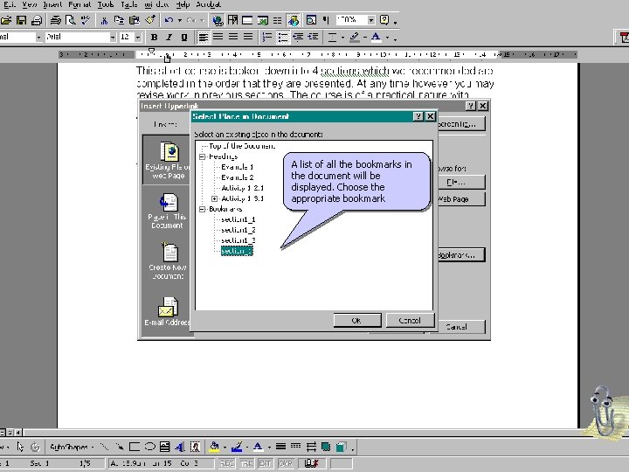Collapse the Headings tree node
Screen dimensions: 629x472
(202, 156)
